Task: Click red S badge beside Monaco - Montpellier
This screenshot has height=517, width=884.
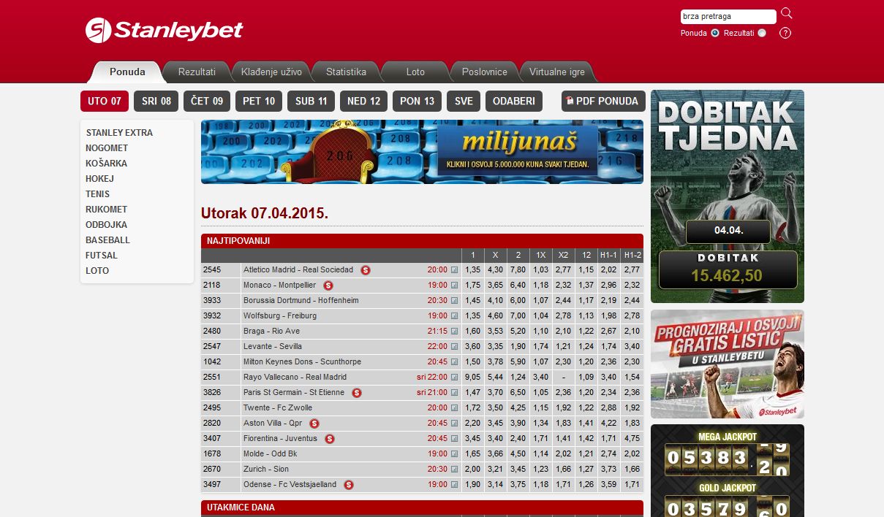Action: pyautogui.click(x=328, y=286)
